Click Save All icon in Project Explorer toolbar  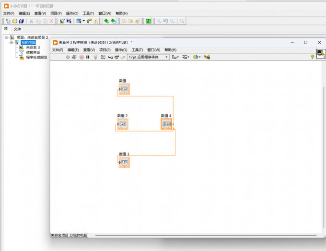(x=22, y=21)
